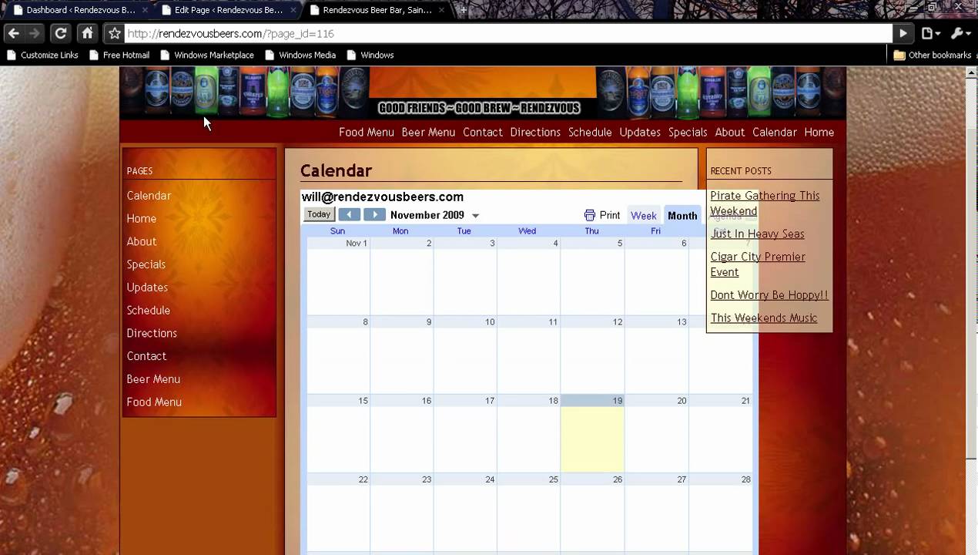The image size is (978, 555).
Task: Open Specials in top navigation
Action: (x=688, y=132)
